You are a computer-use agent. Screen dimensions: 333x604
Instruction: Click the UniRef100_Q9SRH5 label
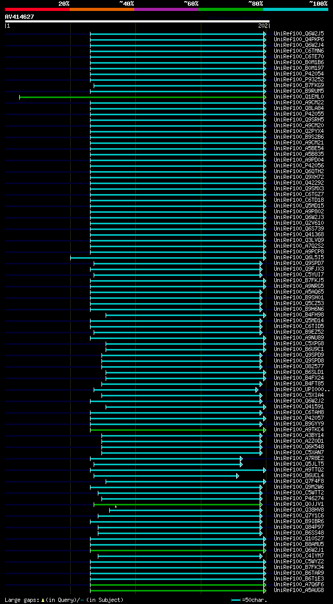point(299,120)
